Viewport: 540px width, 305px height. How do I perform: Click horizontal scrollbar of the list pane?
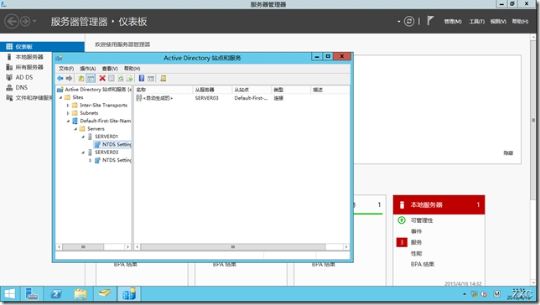(233, 247)
